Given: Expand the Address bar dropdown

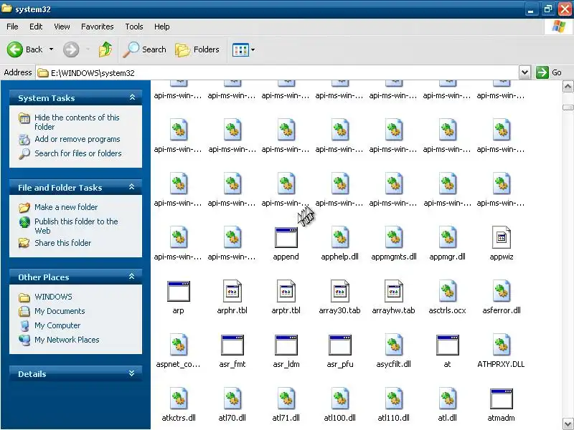Looking at the screenshot, I should tap(524, 72).
